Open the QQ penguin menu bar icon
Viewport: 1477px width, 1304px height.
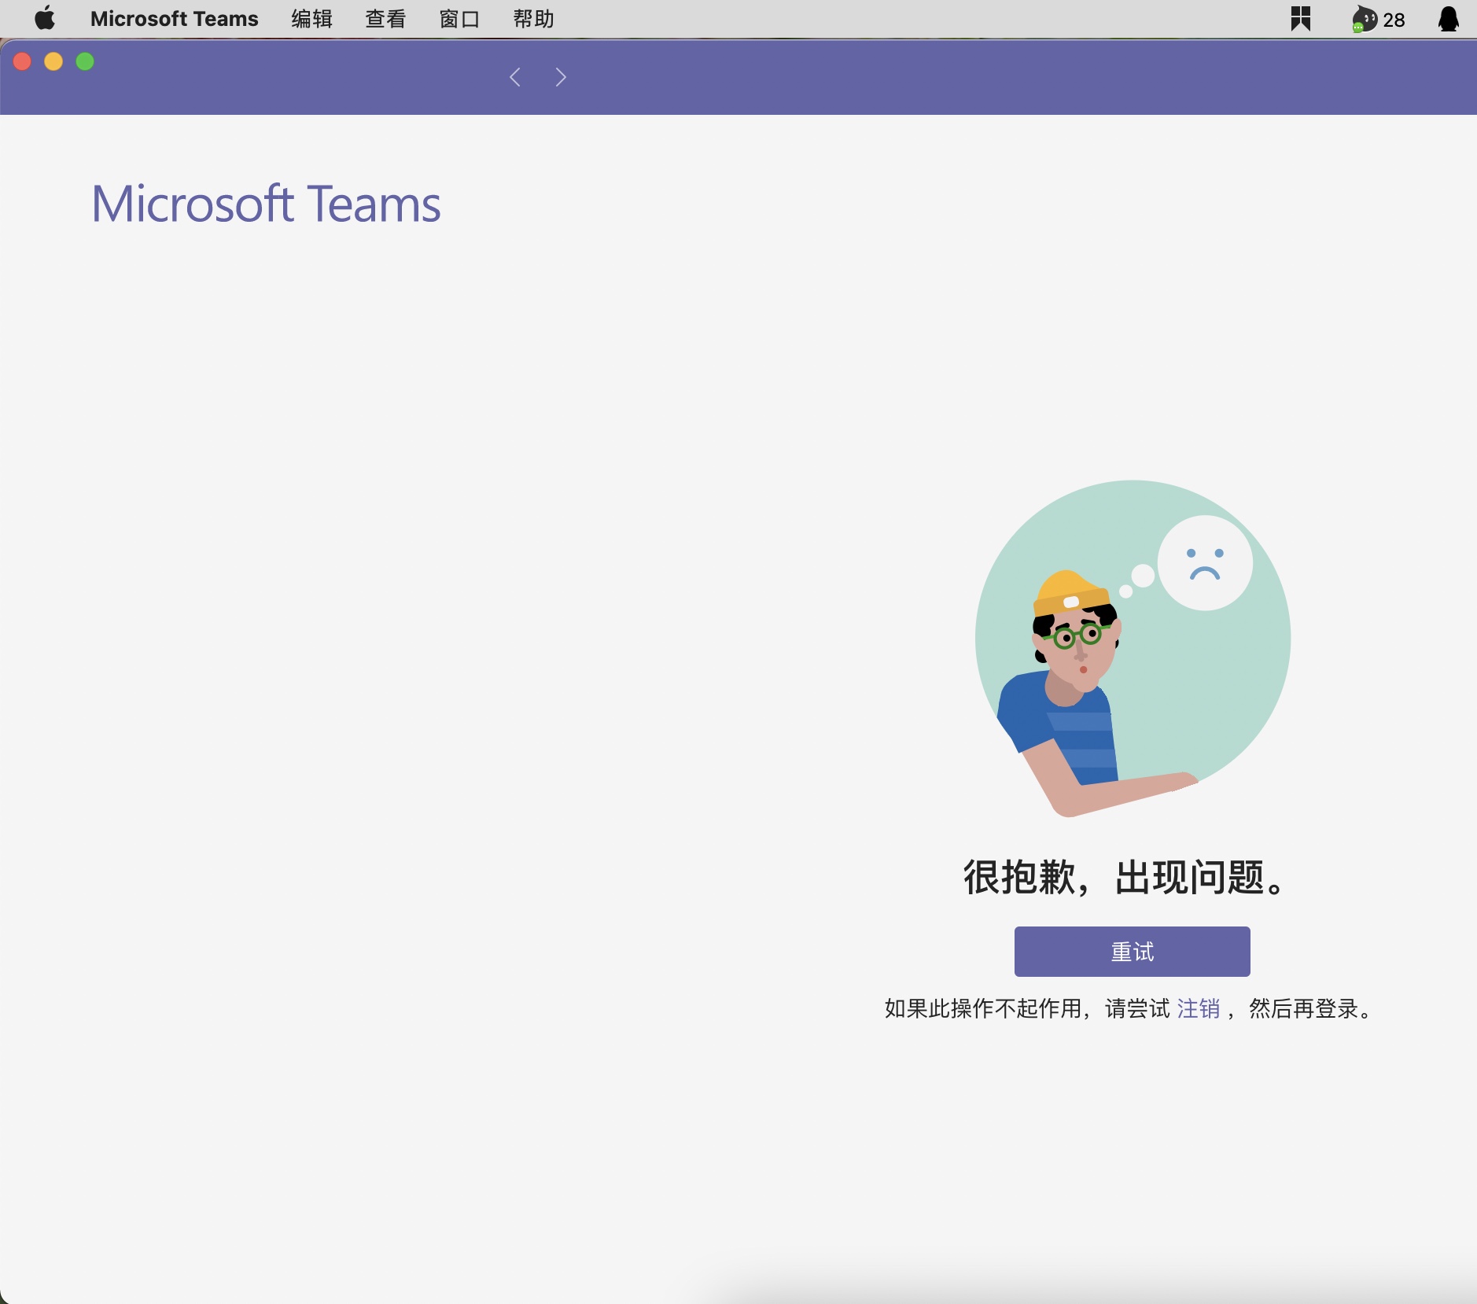[1449, 19]
